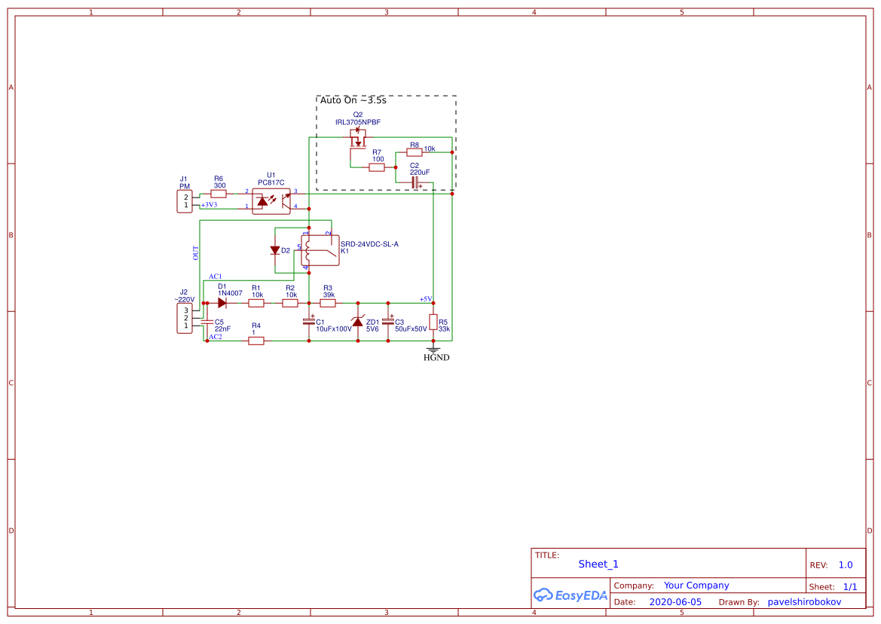Click the C1 10uFx100V capacitor symbol
Image resolution: width=881 pixels, height=624 pixels.
click(x=309, y=322)
